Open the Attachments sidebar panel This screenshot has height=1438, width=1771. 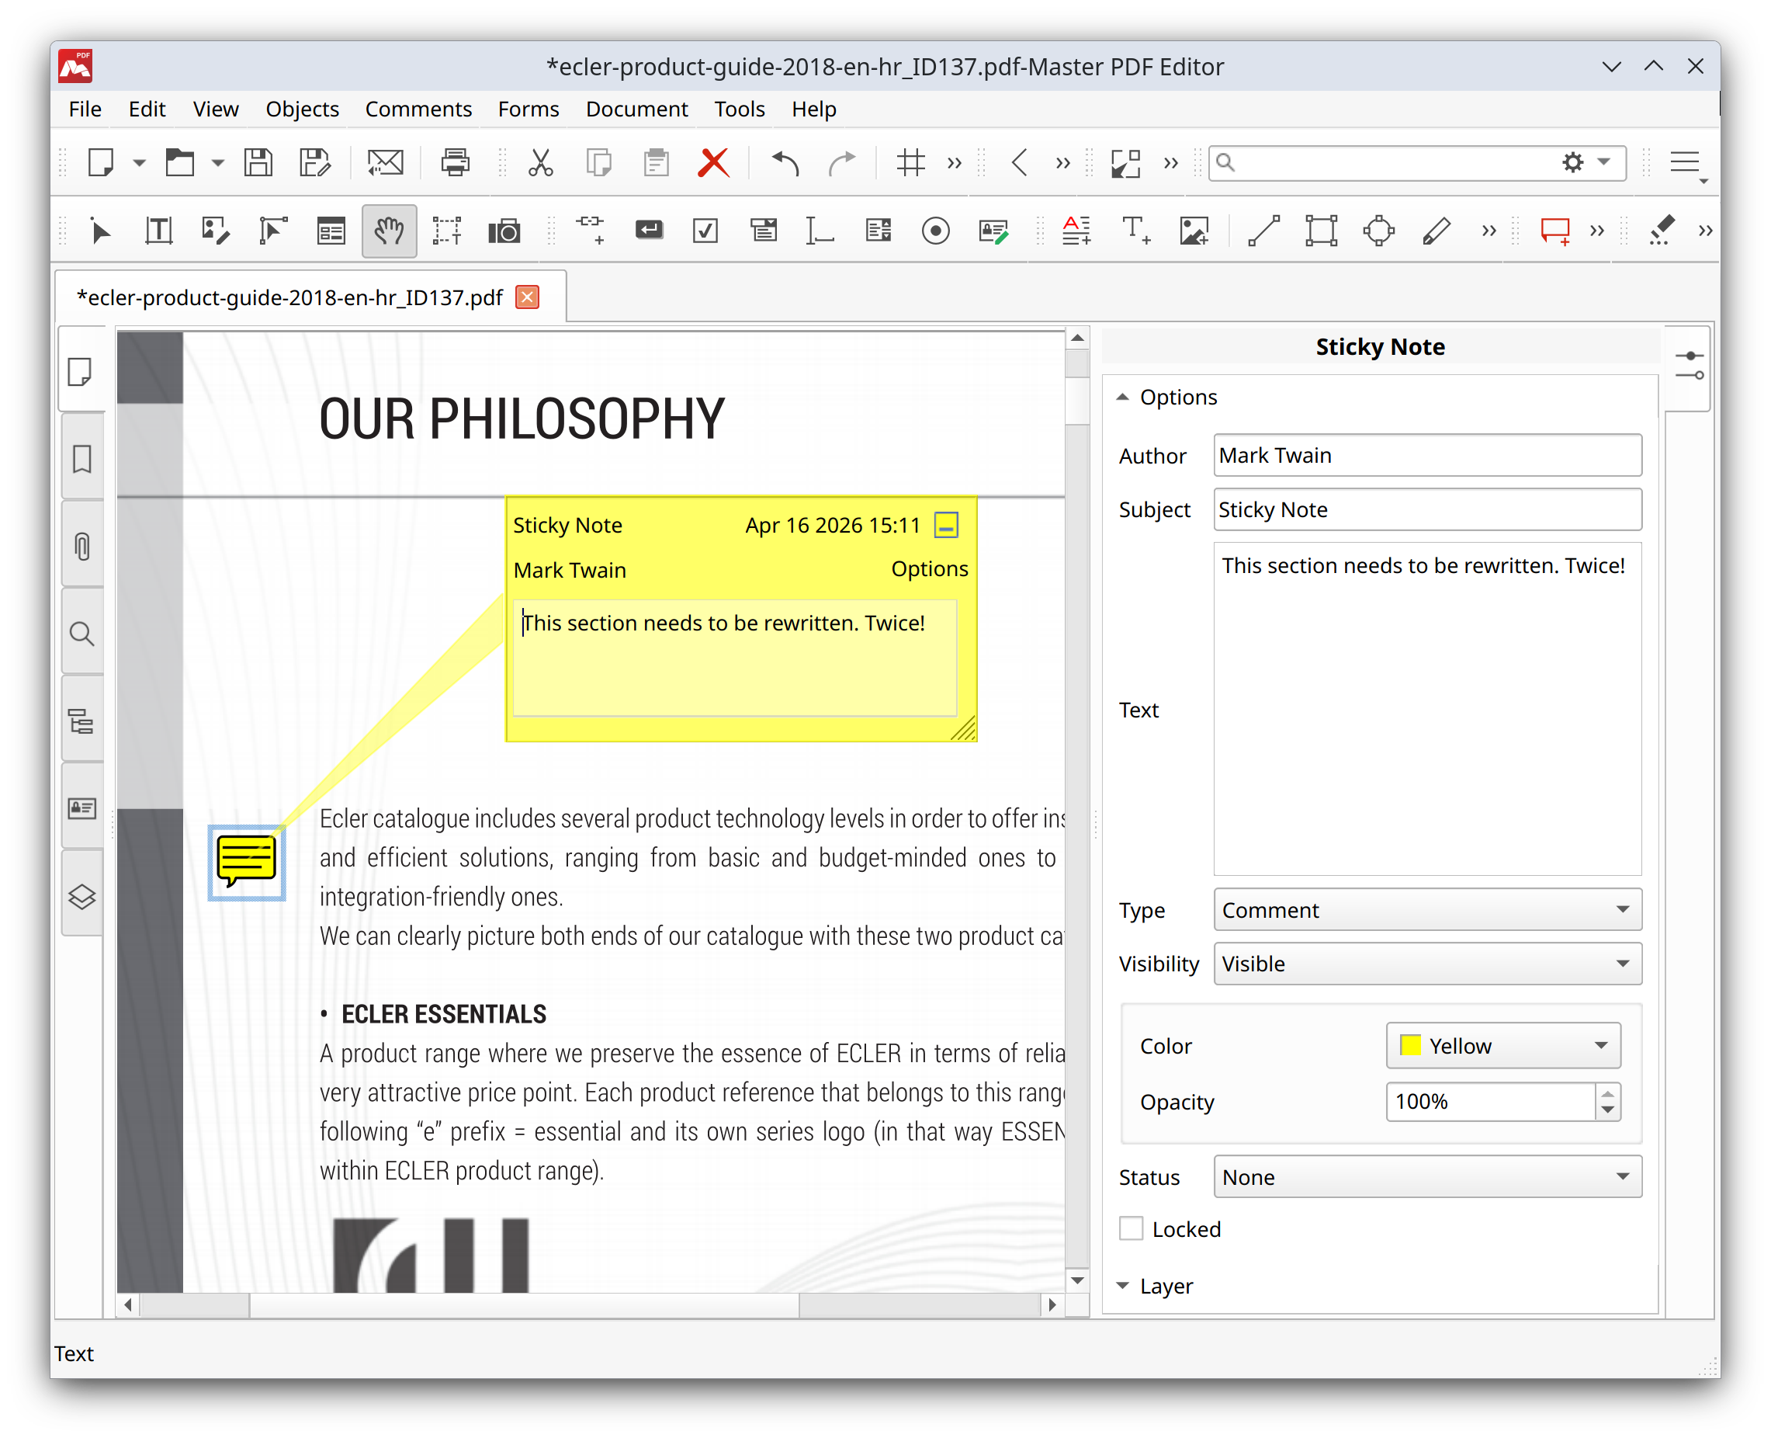point(81,545)
